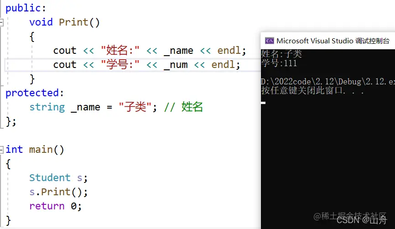Click the '_num' variable in the cout line
This screenshot has width=395, height=229.
click(176, 65)
